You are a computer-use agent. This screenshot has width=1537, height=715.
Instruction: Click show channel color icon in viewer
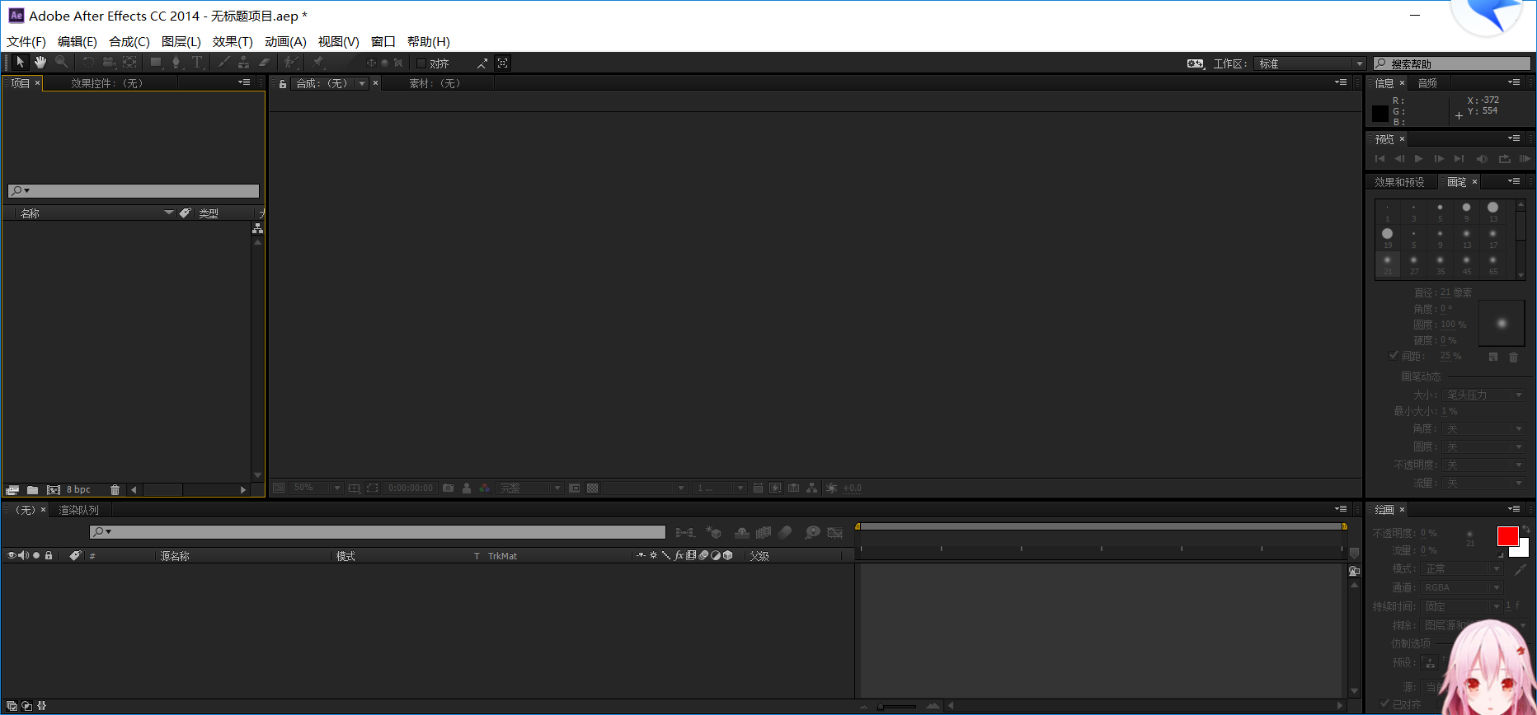[x=484, y=488]
